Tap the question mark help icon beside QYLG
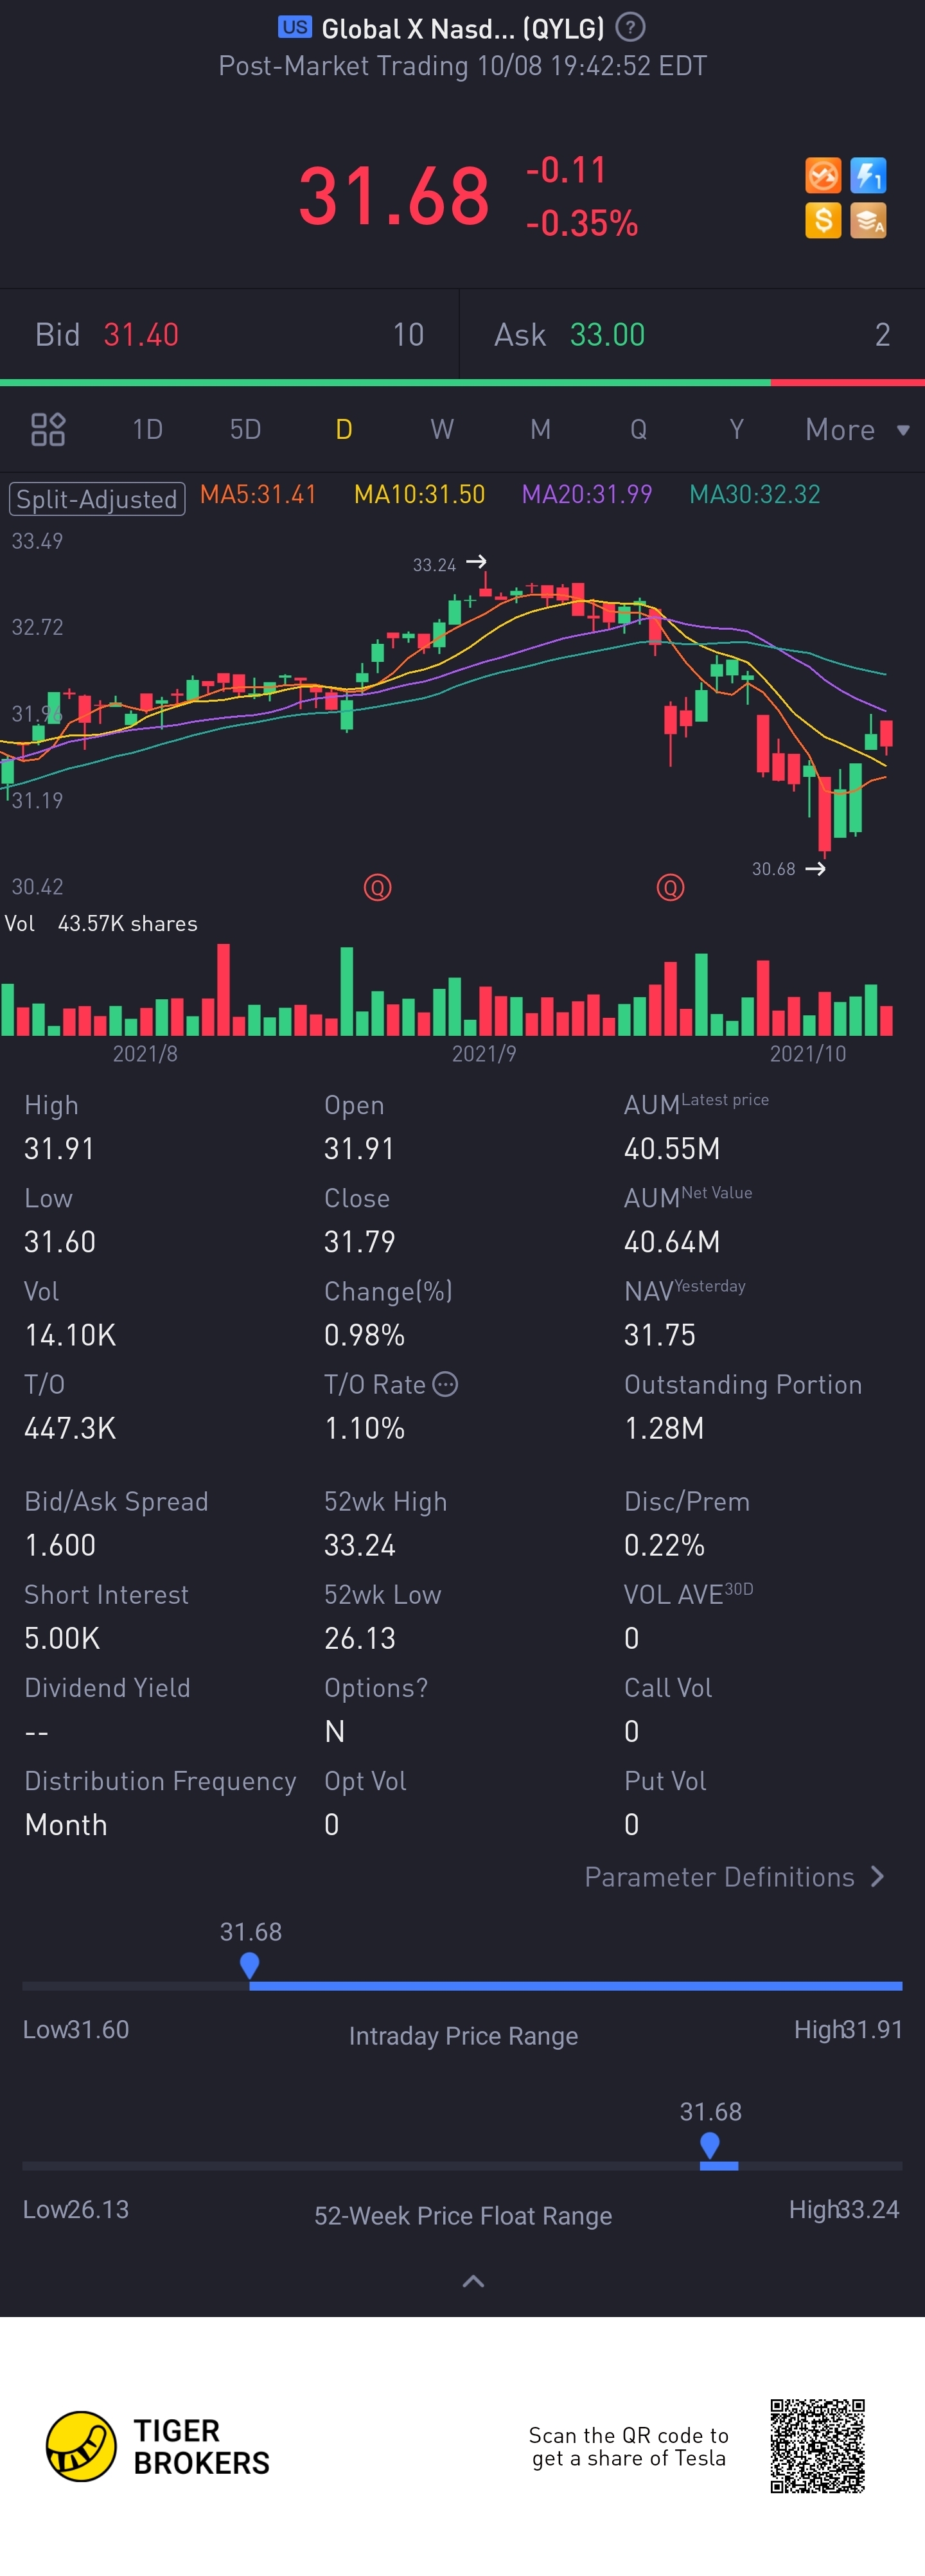925x2576 pixels. tap(630, 27)
